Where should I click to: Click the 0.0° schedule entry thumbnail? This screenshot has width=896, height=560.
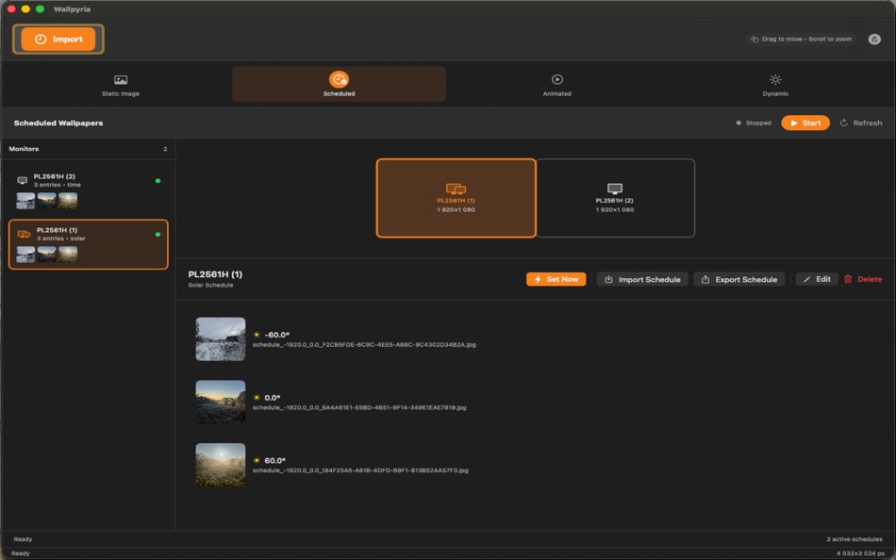click(220, 403)
